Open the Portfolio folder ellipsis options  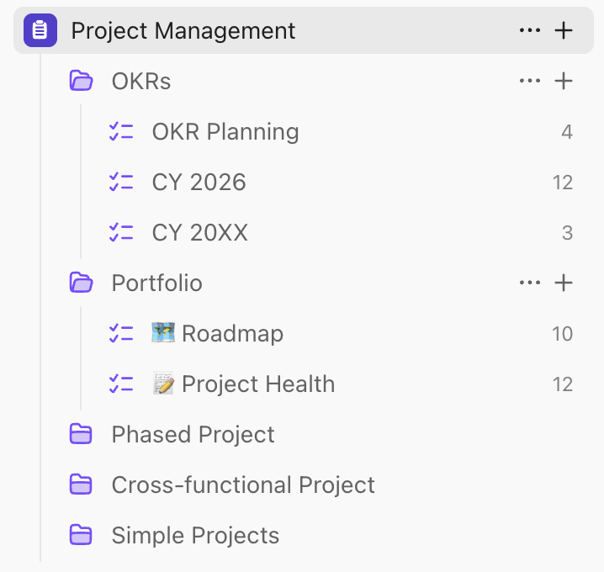(530, 283)
